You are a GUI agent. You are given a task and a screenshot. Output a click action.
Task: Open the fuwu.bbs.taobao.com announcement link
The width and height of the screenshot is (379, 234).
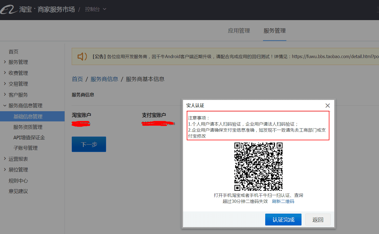pos(335,56)
